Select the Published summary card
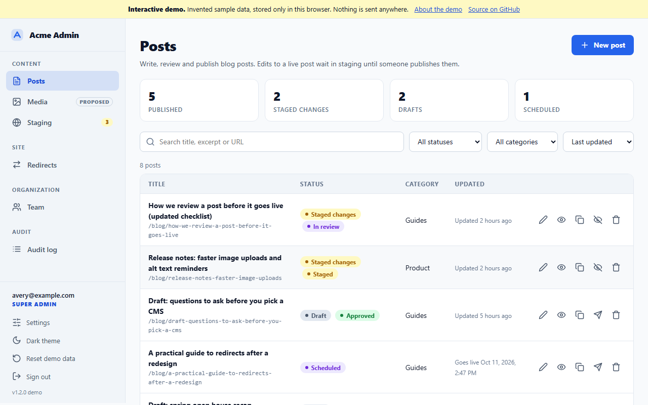The height and width of the screenshot is (405, 648). [x=199, y=100]
